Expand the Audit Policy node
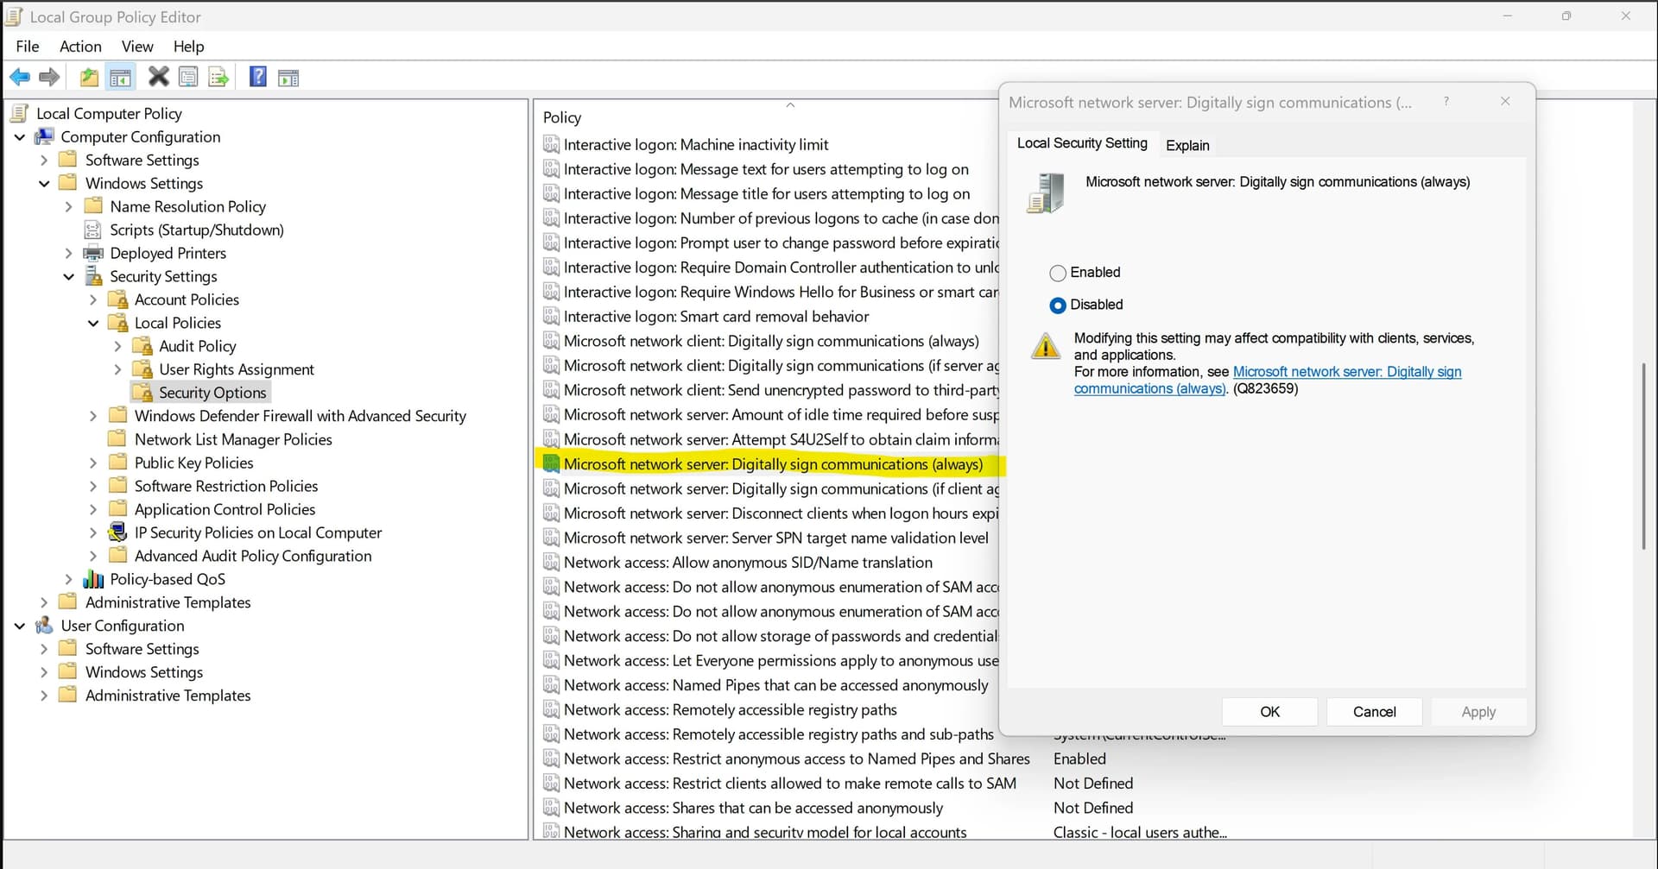The height and width of the screenshot is (869, 1658). click(x=118, y=346)
